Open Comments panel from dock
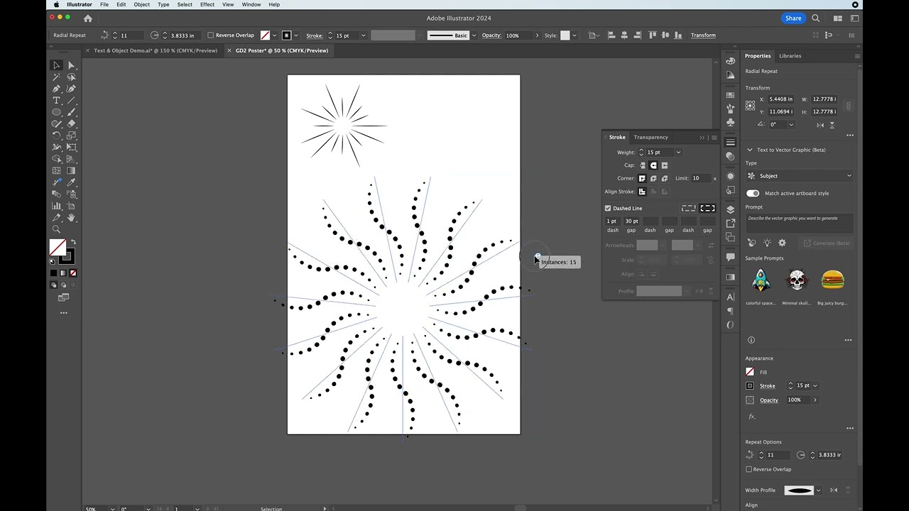 point(730,257)
